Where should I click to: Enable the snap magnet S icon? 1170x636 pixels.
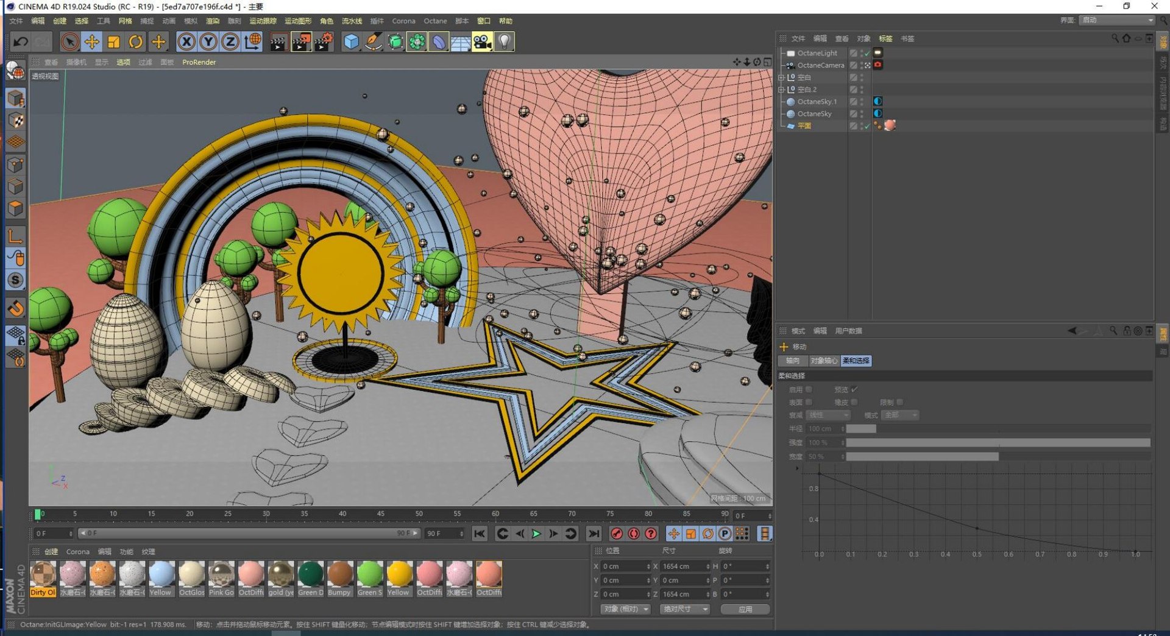(x=16, y=280)
